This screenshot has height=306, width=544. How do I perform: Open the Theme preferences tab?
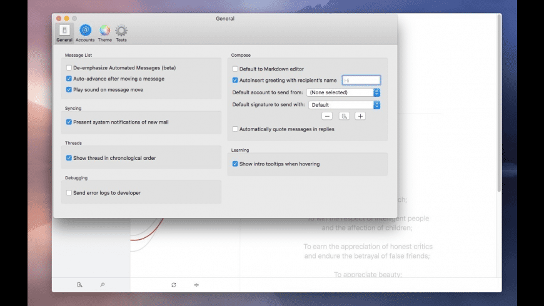tap(105, 33)
